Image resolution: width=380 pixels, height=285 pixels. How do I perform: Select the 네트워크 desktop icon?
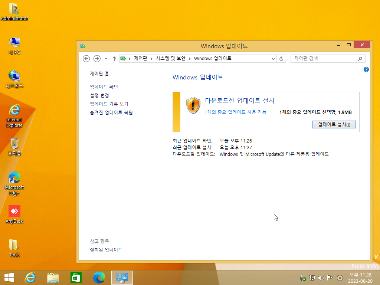click(x=14, y=79)
